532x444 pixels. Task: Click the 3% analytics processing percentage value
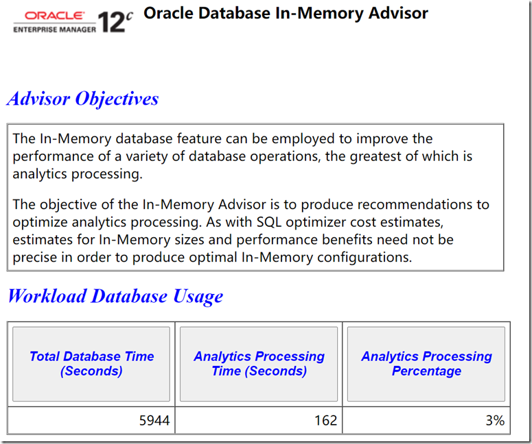(494, 421)
